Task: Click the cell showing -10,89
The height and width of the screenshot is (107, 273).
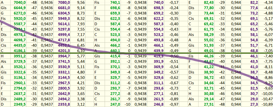Action: [x=267, y=104]
